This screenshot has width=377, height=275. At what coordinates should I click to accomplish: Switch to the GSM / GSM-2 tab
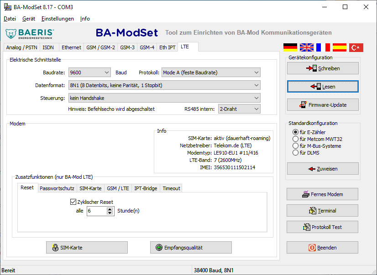tap(100, 47)
